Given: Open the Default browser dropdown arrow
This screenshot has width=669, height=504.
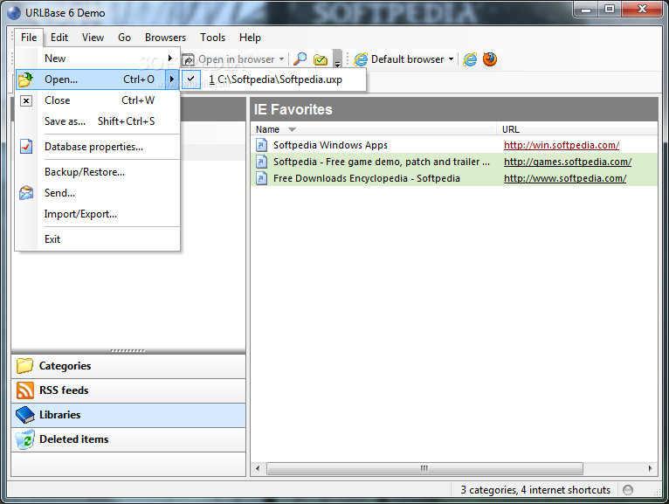Looking at the screenshot, I should pyautogui.click(x=451, y=59).
